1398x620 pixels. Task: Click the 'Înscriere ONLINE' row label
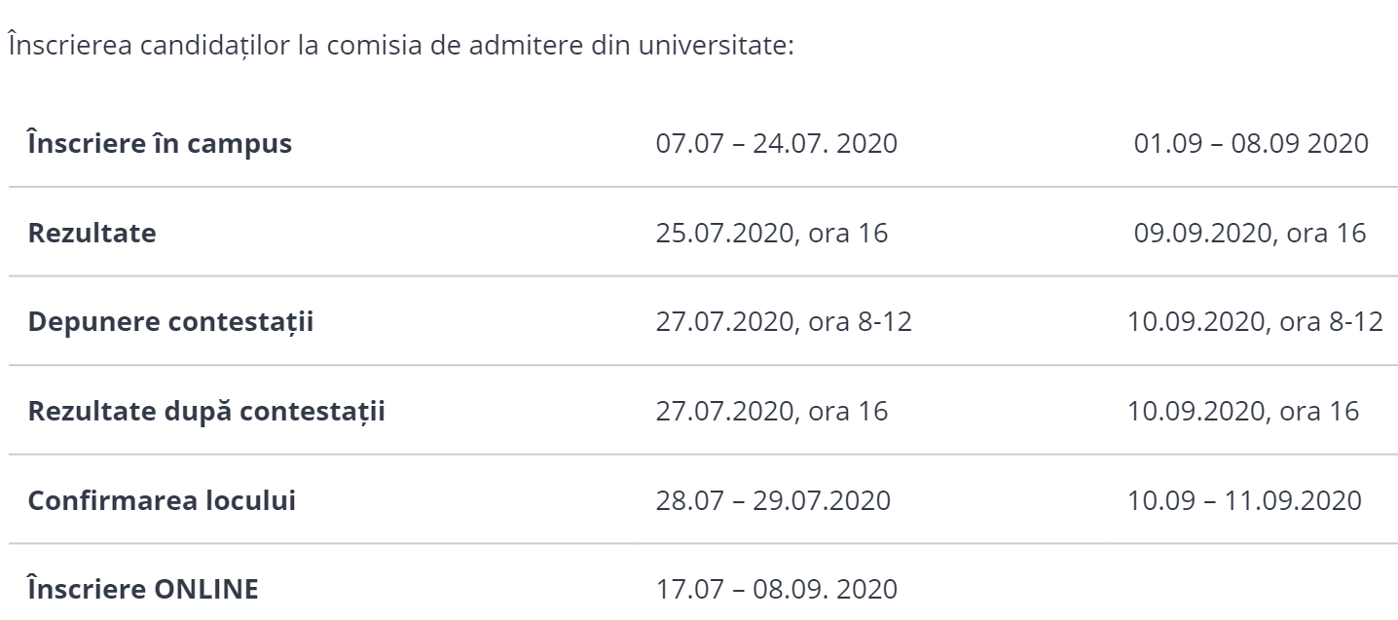[x=144, y=590]
